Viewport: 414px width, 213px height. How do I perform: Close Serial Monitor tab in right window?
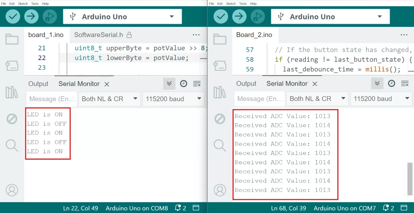315,84
